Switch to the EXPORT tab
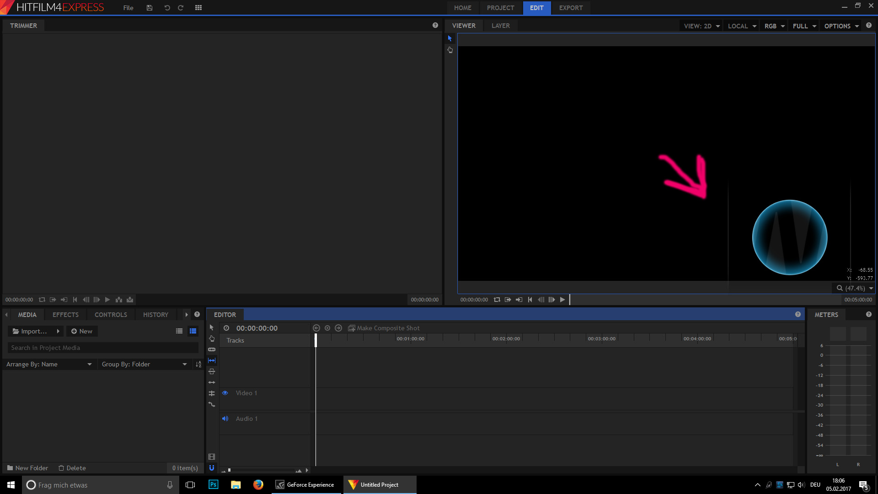Viewport: 878px width, 494px height. [x=571, y=8]
